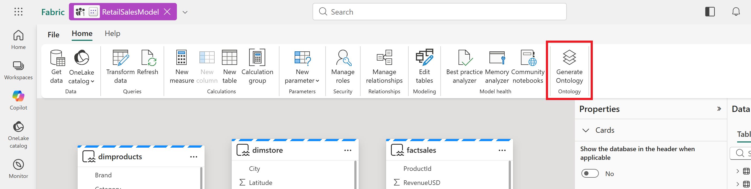Select the dimproducts table header
Viewport: 751px width, 189px height.
click(x=141, y=157)
